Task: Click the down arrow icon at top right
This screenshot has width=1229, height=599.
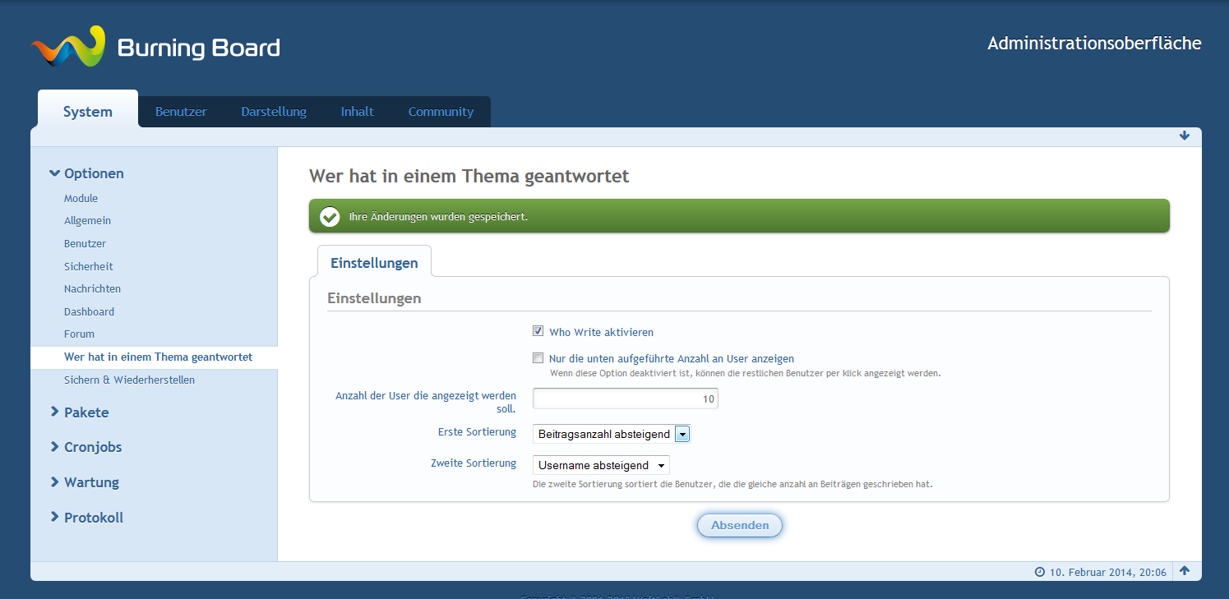Action: pyautogui.click(x=1184, y=136)
